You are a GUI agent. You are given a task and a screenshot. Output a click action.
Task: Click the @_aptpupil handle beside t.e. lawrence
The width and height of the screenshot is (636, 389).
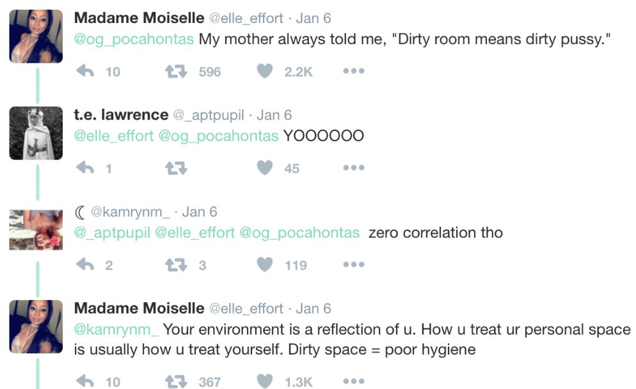(209, 116)
